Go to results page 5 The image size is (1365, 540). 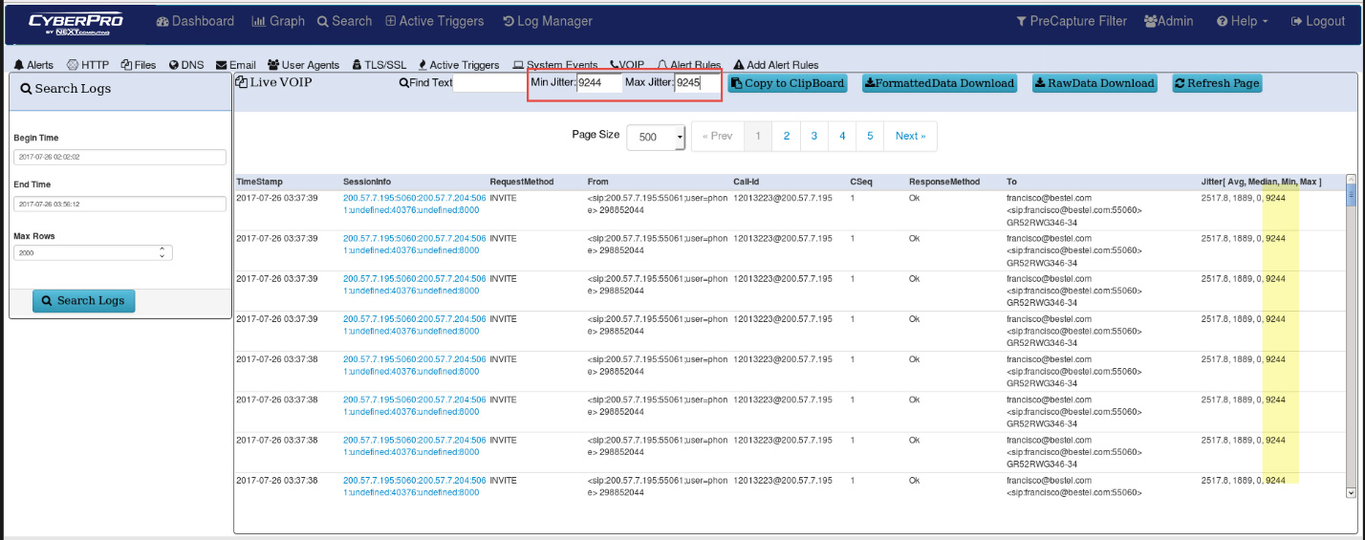click(870, 136)
